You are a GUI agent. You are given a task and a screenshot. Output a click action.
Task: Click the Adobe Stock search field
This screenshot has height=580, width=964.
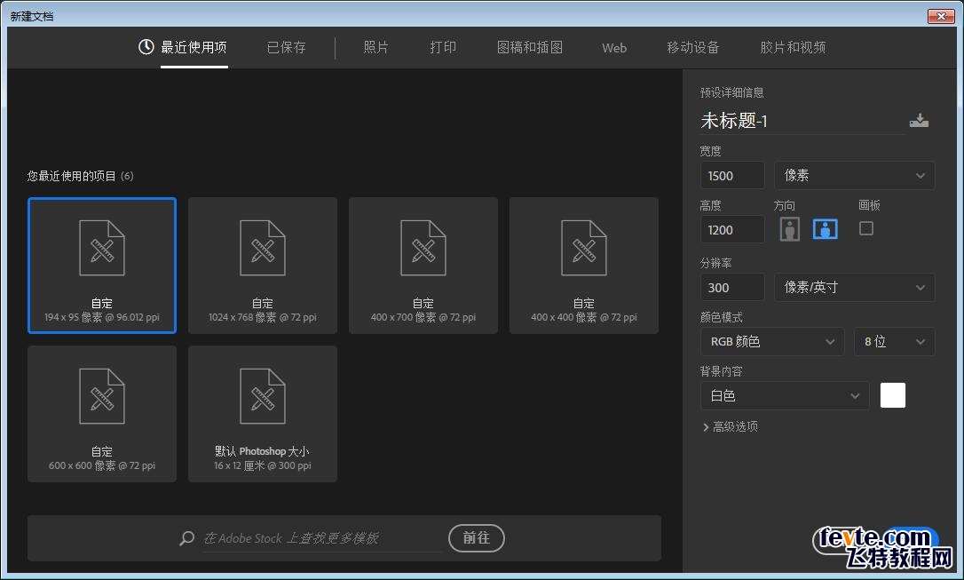322,538
